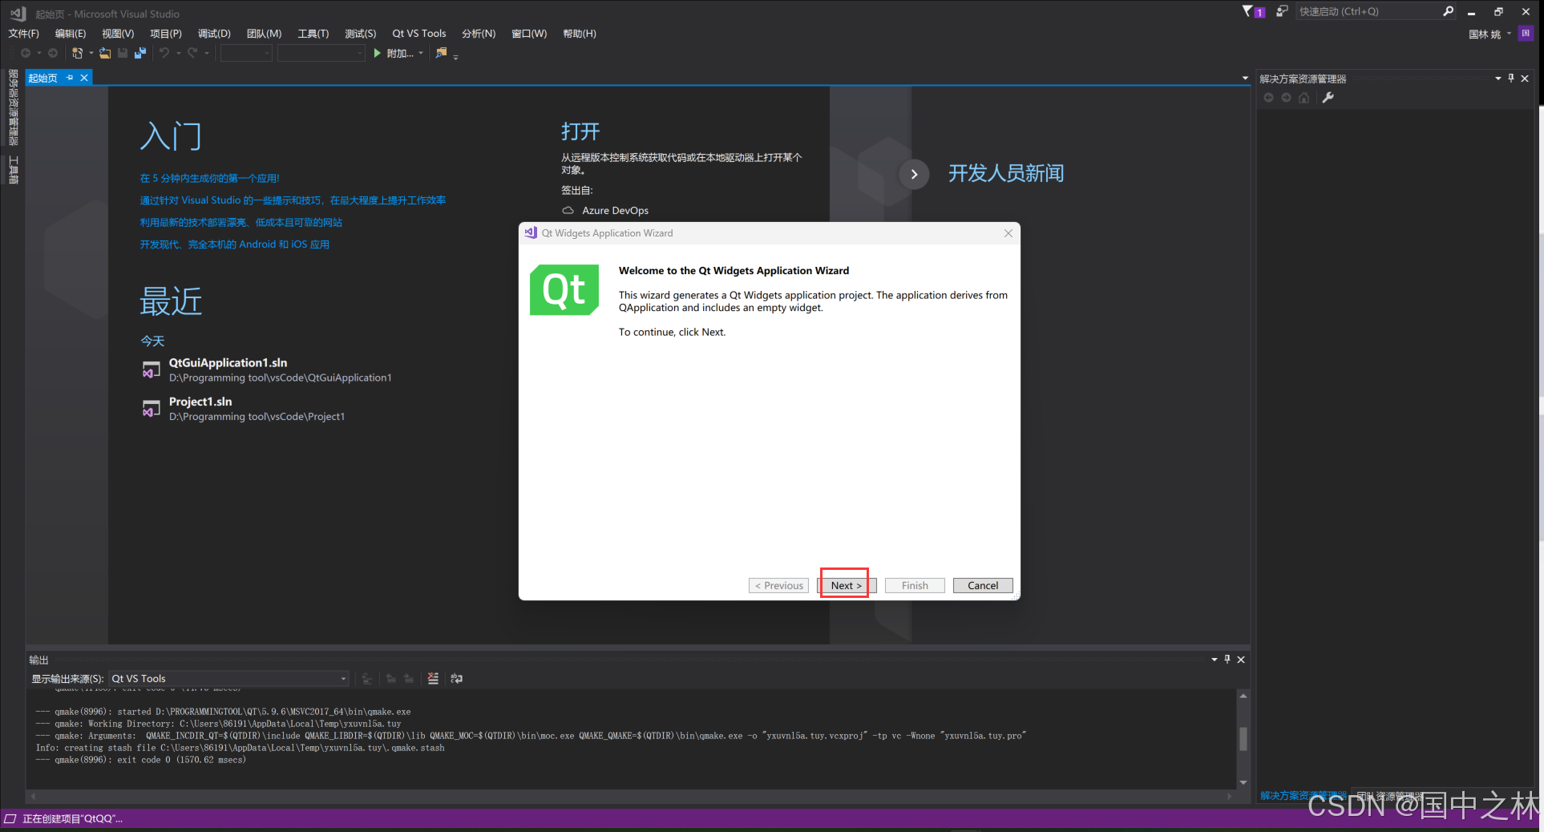Open the 编辑(E) menu
Image resolution: width=1544 pixels, height=832 pixels.
71,34
